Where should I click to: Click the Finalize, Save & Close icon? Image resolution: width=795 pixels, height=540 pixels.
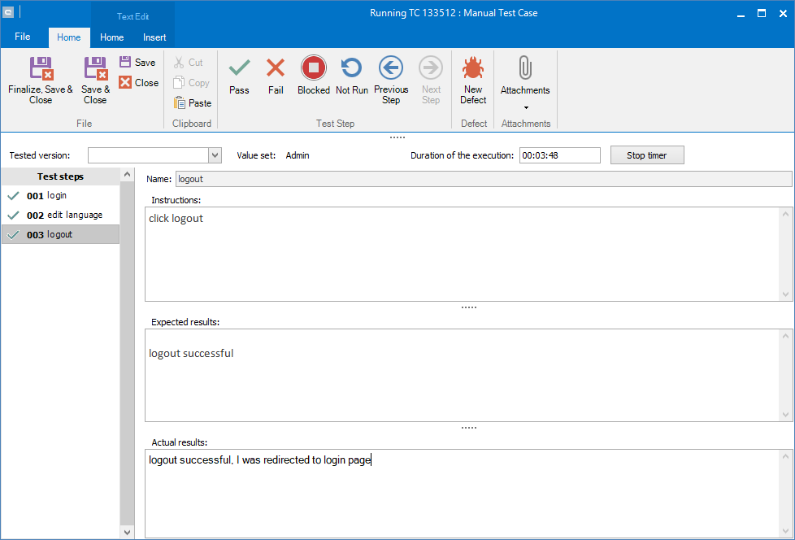41,69
